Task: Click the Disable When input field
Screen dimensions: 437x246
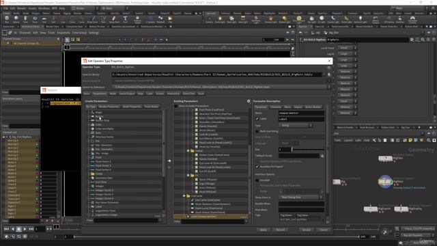Action: tap(301, 204)
